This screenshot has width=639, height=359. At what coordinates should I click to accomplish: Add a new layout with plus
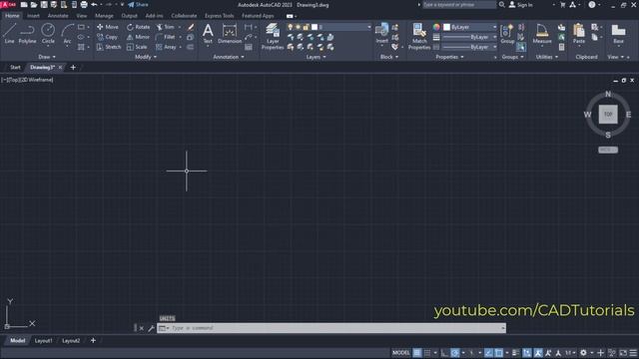(93, 341)
